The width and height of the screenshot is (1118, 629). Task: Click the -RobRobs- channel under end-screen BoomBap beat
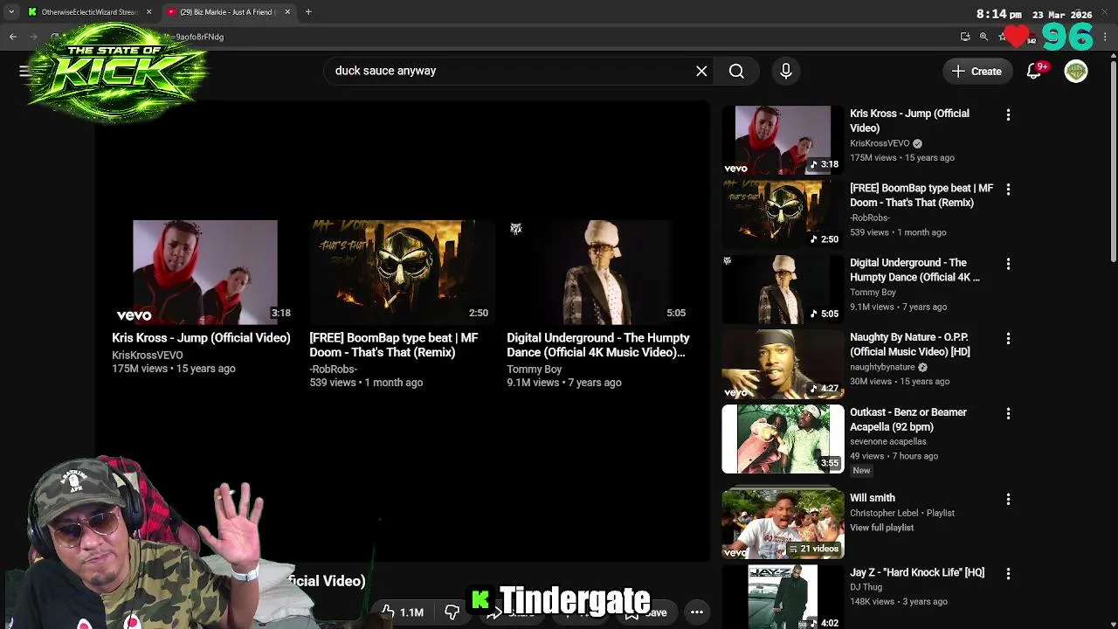(x=333, y=370)
